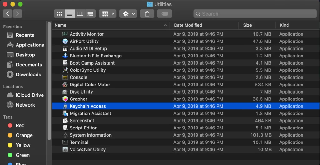This screenshot has height=165, width=320.
Task: Click the Console app icon
Action: tap(65, 77)
